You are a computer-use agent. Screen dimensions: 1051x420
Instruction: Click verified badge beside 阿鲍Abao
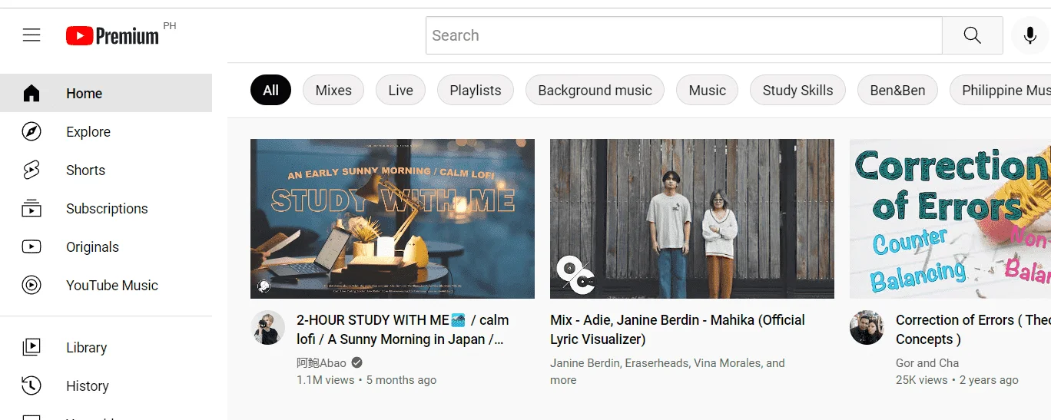click(x=357, y=363)
